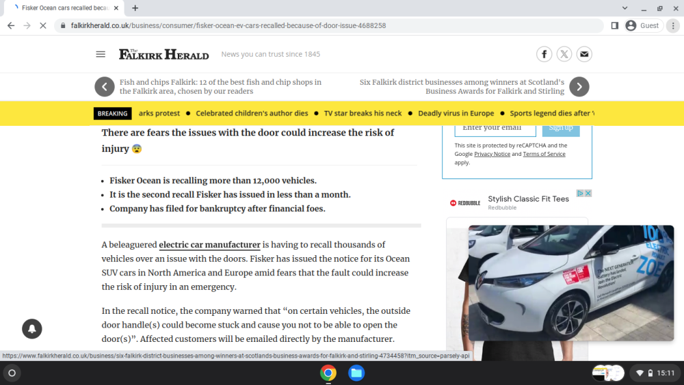684x385 pixels.
Task: Click 'Fisker Ocean is recalling more than 12,000 vehicles.'
Action: click(213, 181)
